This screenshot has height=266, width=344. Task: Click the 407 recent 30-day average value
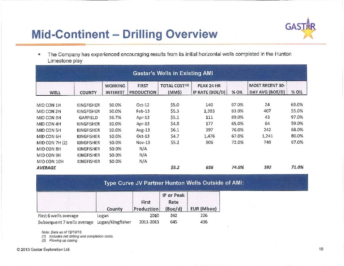[267, 111]
